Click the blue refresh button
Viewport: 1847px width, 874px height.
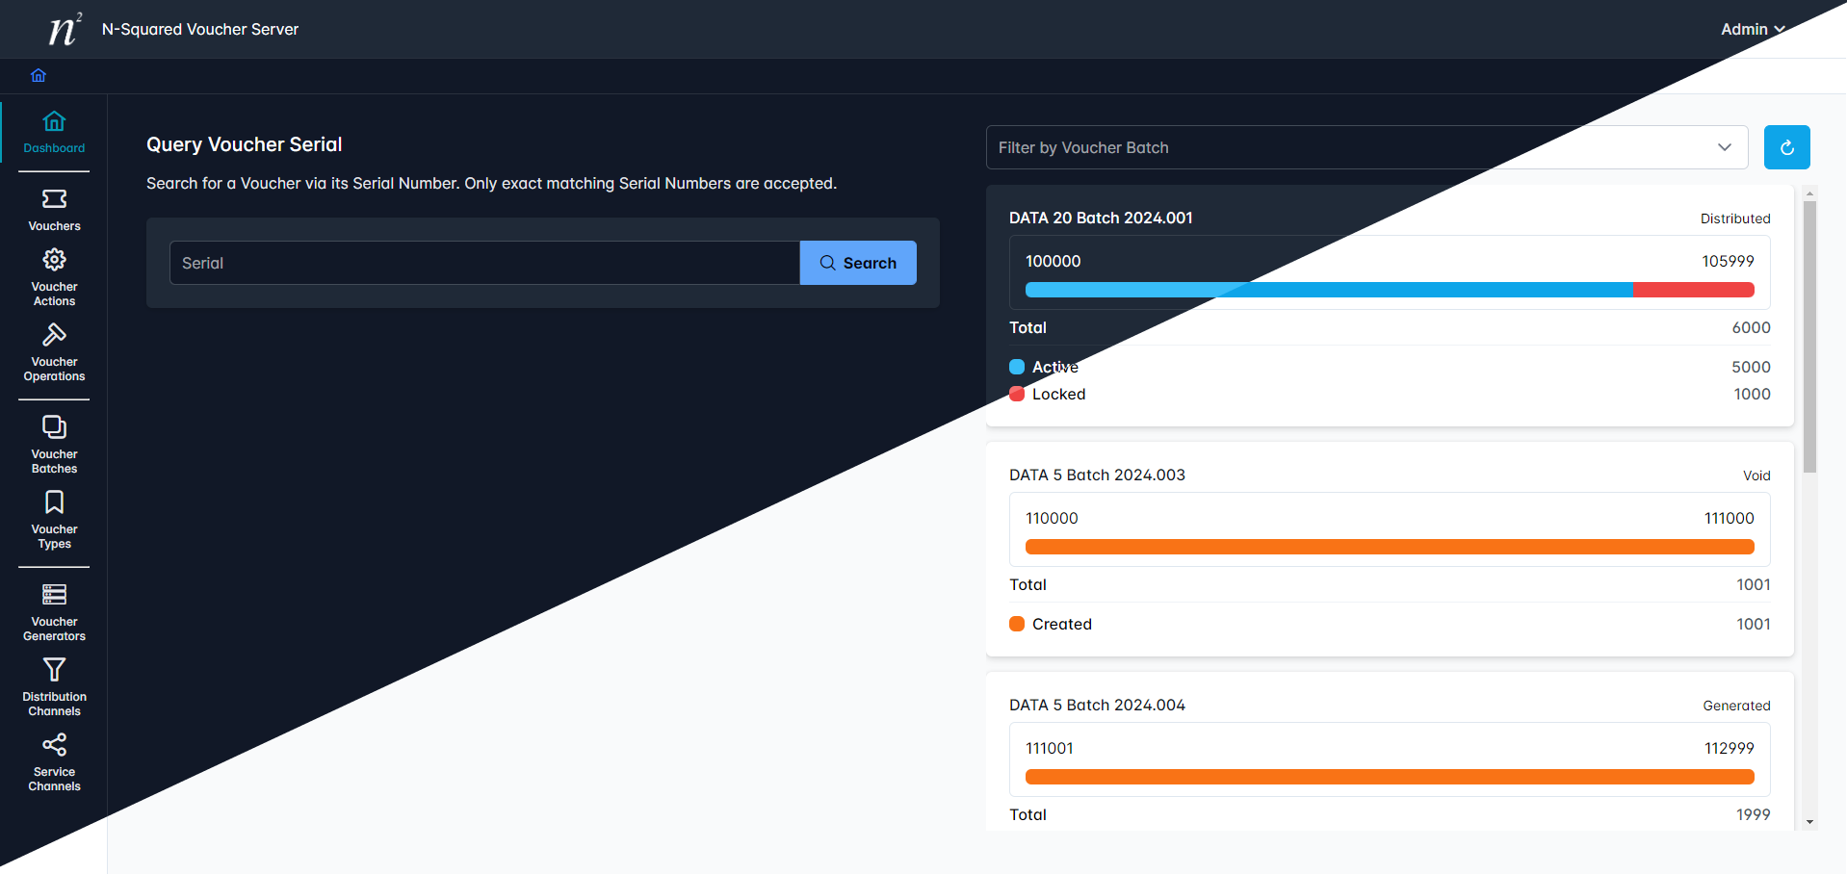pyautogui.click(x=1786, y=147)
